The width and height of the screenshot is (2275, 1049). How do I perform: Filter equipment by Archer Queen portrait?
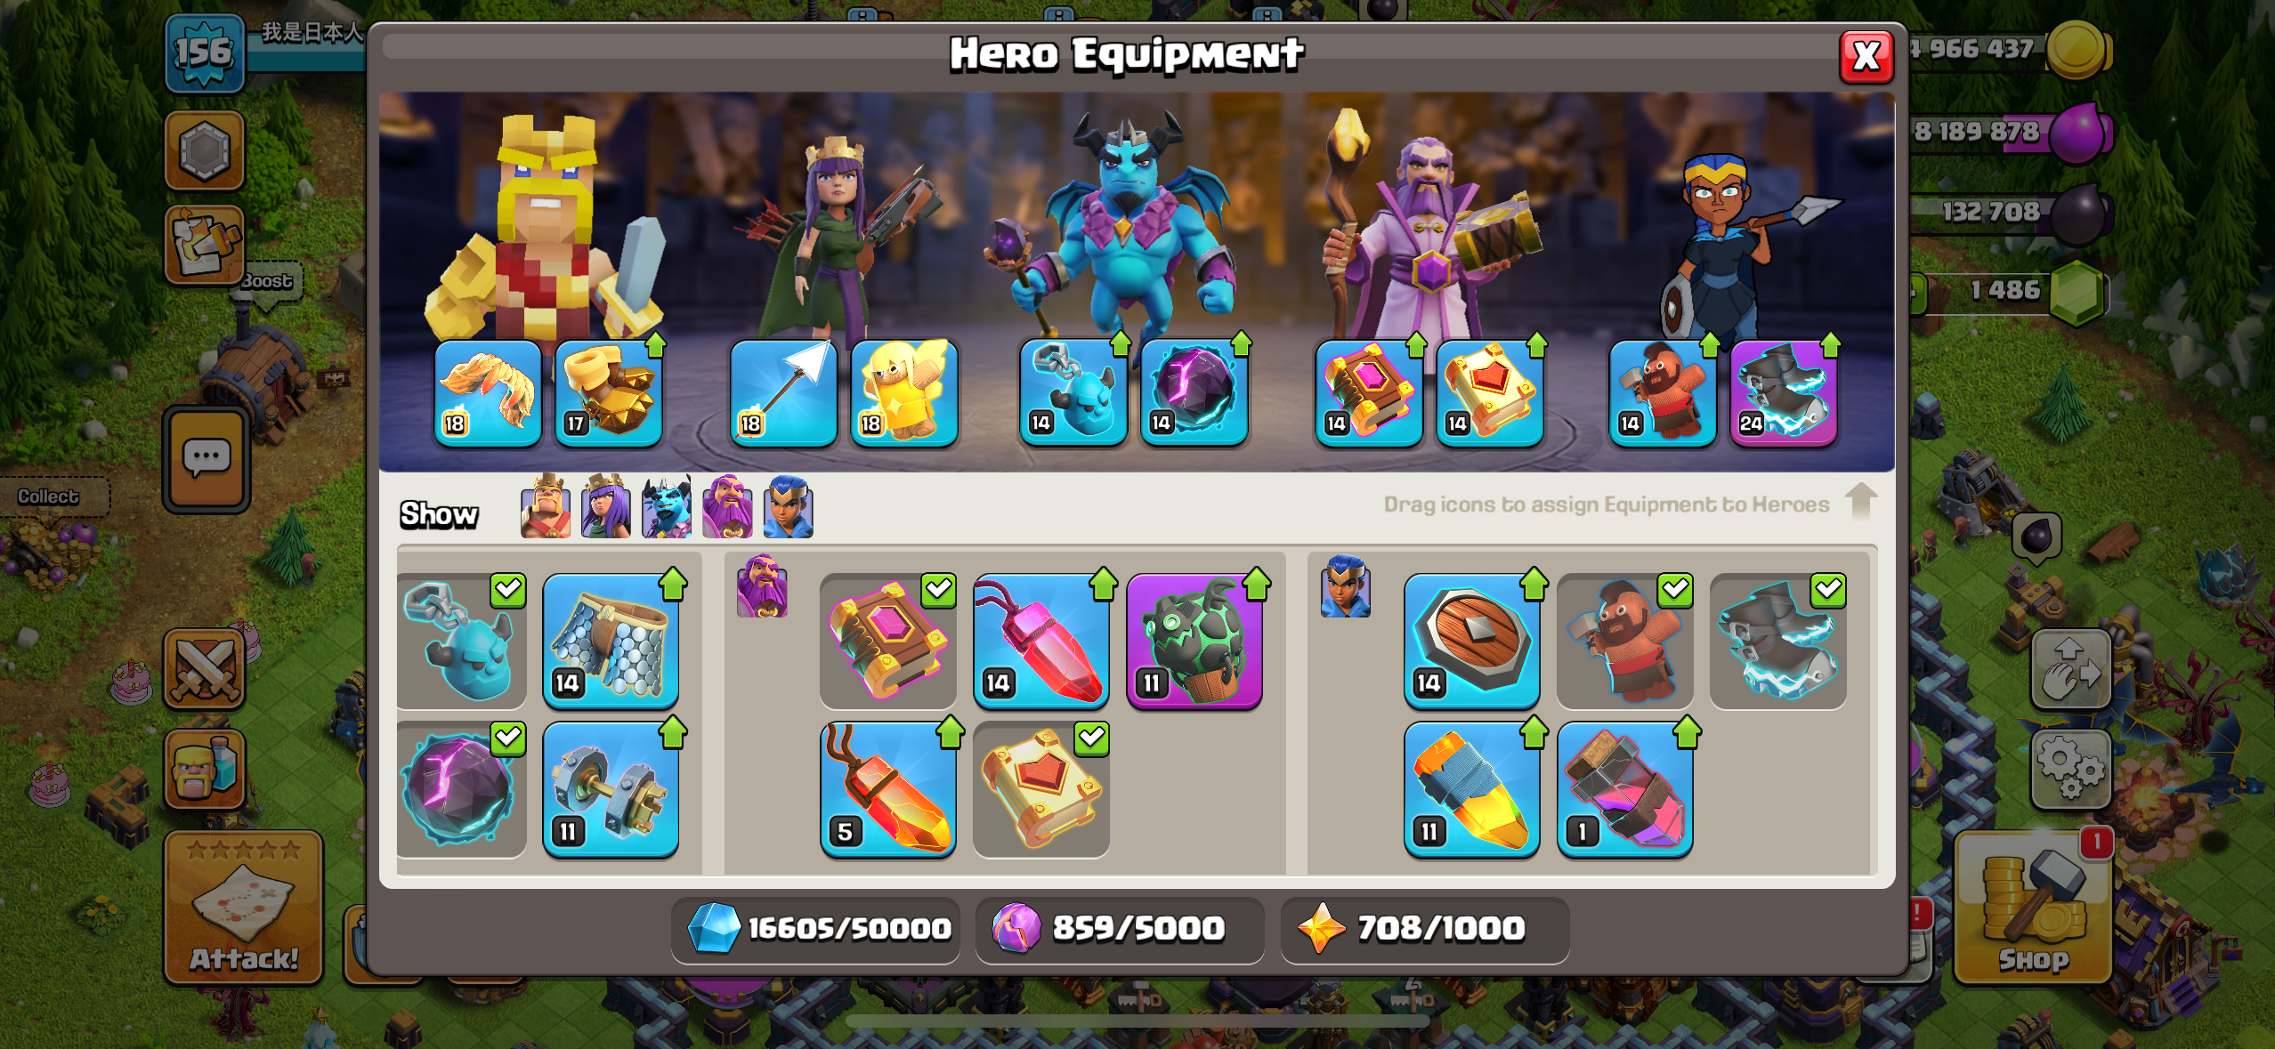click(x=606, y=506)
